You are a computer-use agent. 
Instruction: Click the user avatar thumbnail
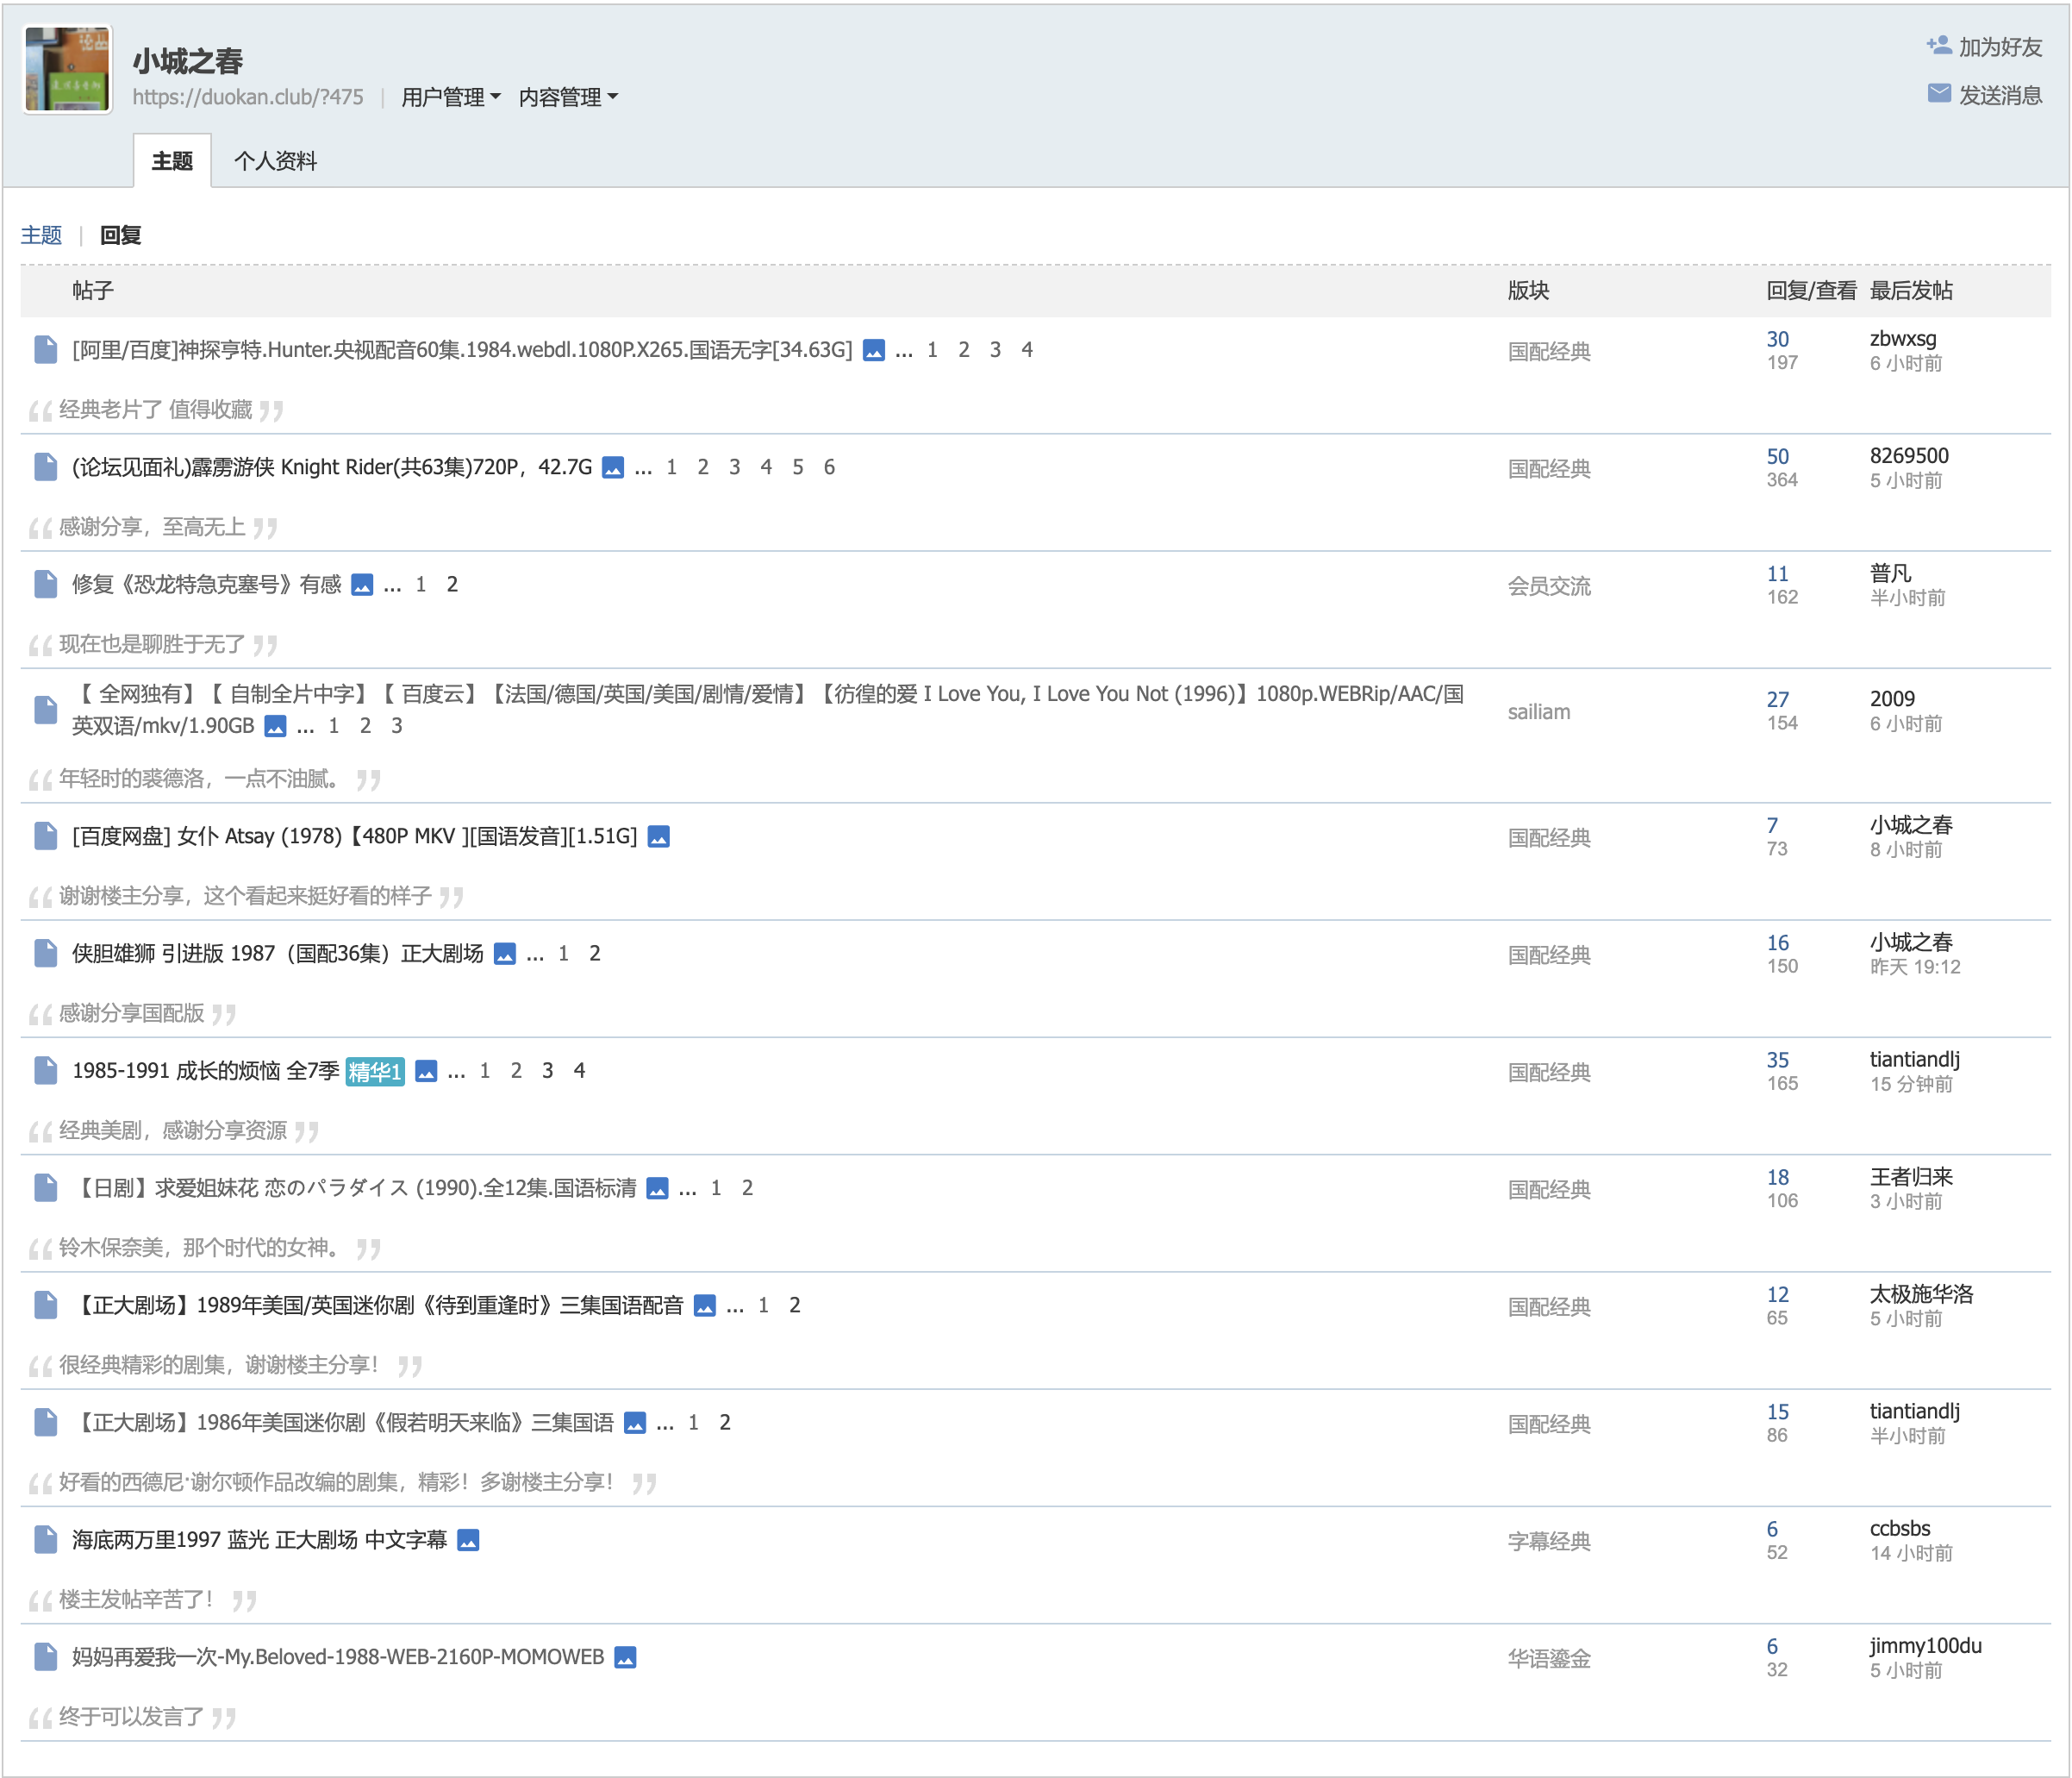point(68,70)
